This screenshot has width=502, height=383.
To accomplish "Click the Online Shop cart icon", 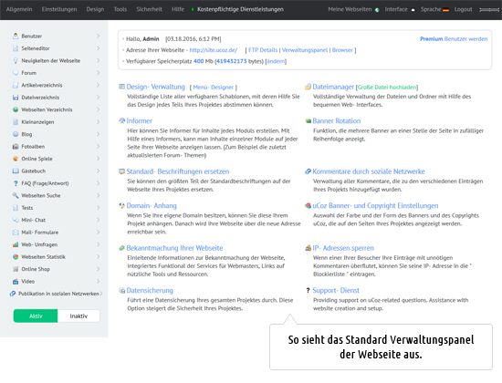I will pyautogui.click(x=16, y=269).
